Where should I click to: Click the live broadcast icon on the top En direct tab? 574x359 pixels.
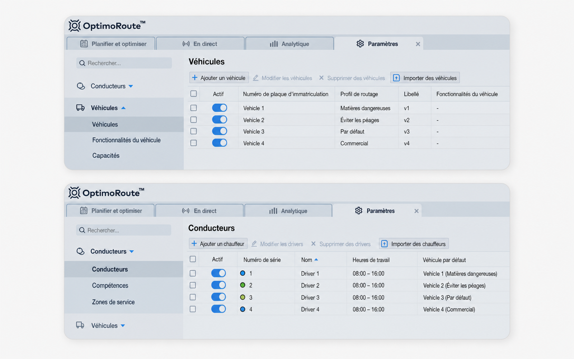point(186,44)
